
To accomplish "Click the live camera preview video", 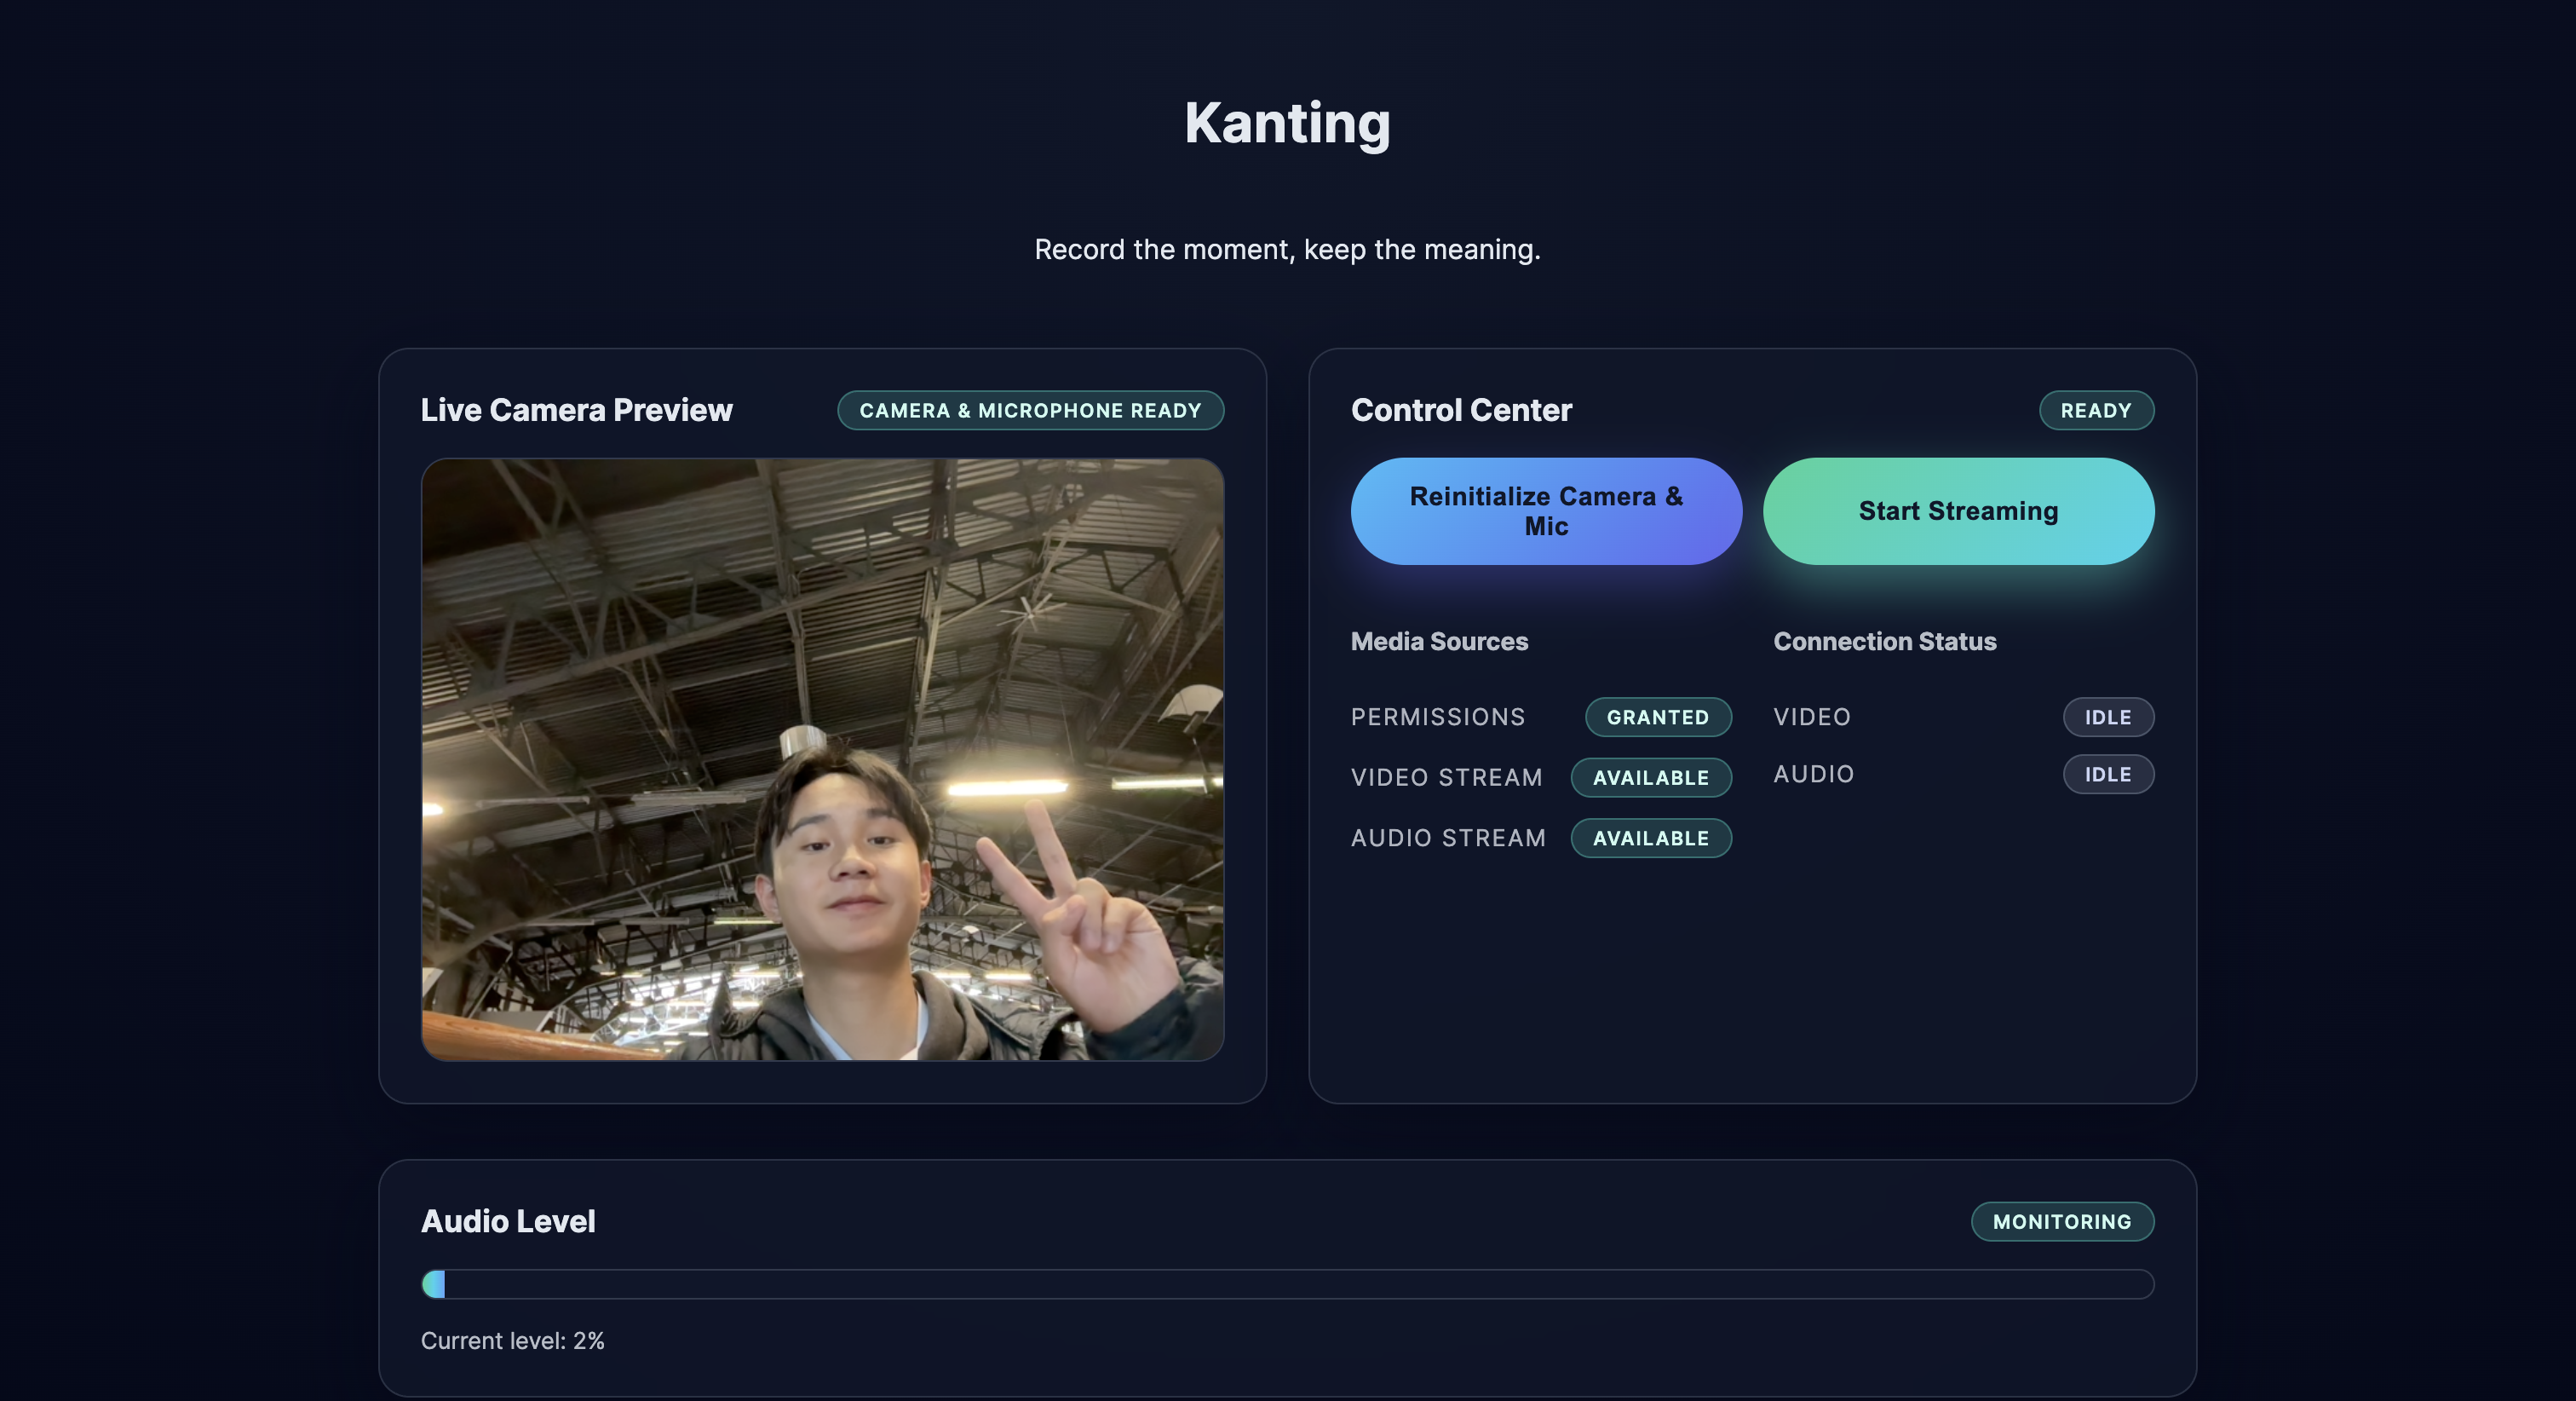I will pyautogui.click(x=822, y=758).
